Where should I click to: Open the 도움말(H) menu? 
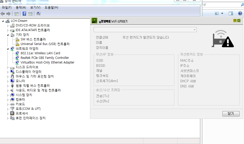pyautogui.click(x=51, y=7)
